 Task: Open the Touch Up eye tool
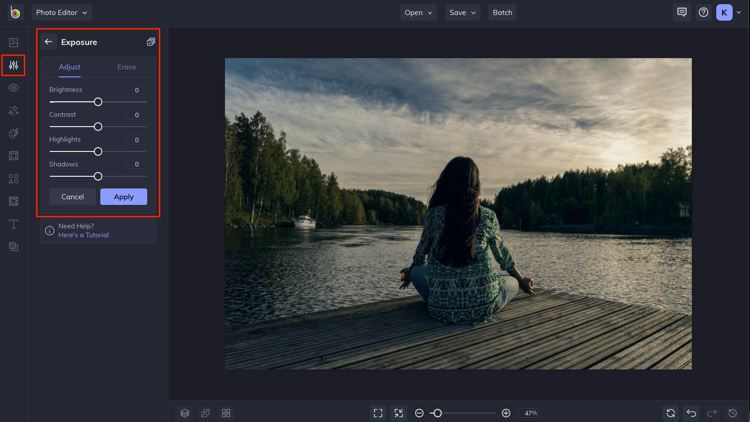[13, 88]
